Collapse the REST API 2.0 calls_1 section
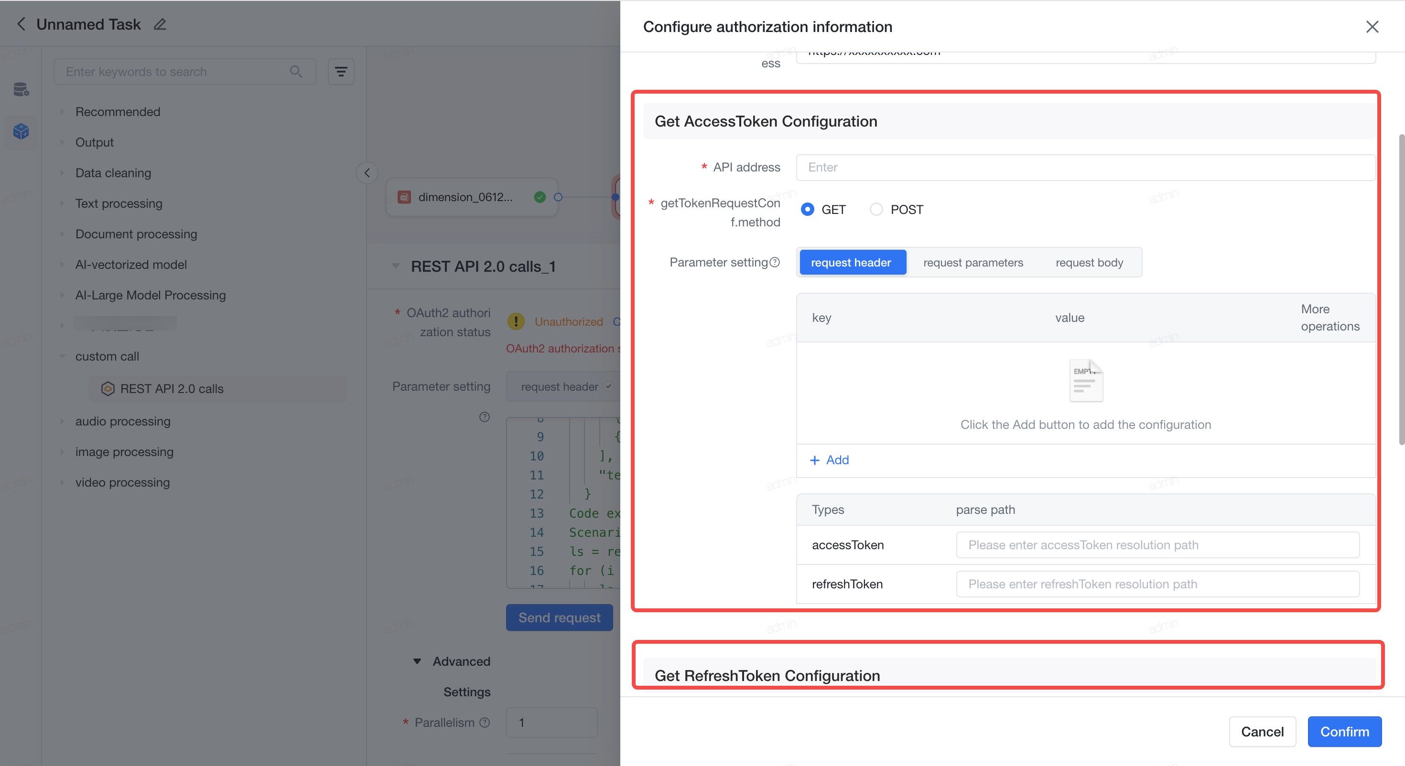 coord(395,266)
